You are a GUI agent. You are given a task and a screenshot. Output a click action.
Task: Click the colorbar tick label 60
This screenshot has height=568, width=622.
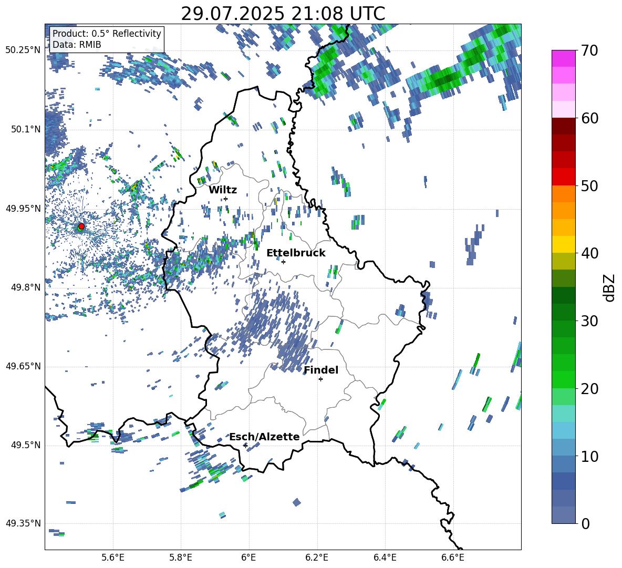(589, 118)
